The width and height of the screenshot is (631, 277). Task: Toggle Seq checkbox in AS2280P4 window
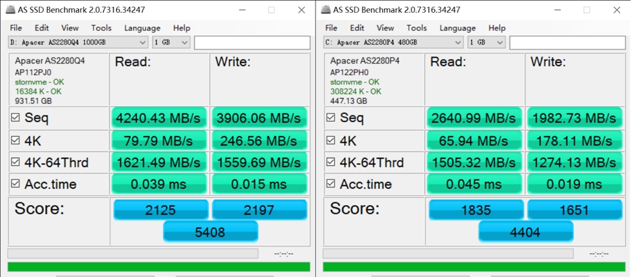(331, 118)
